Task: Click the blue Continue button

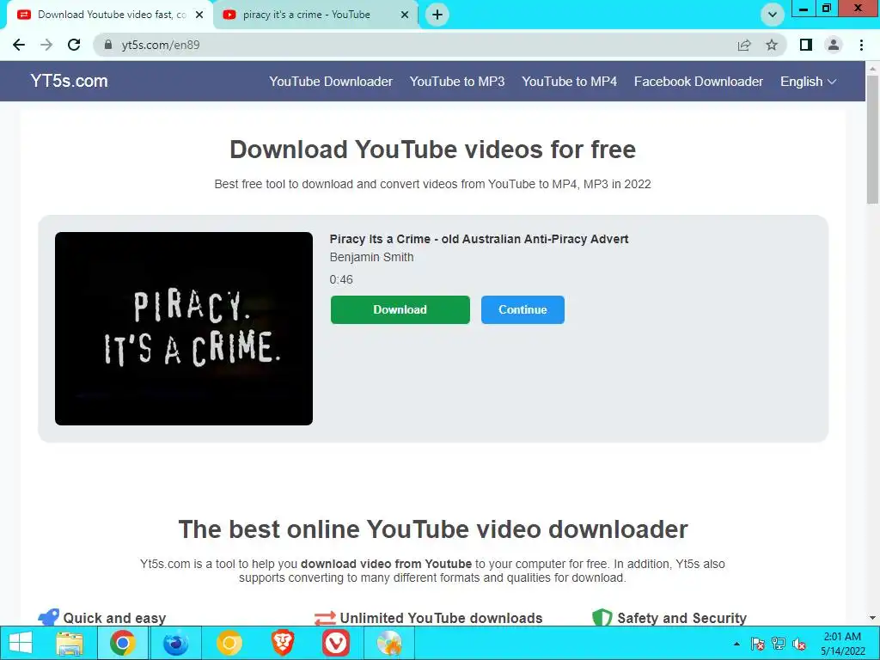Action: click(x=522, y=309)
